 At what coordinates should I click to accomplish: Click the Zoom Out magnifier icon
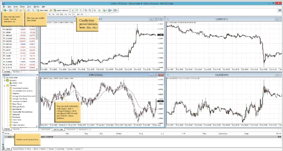90,10
